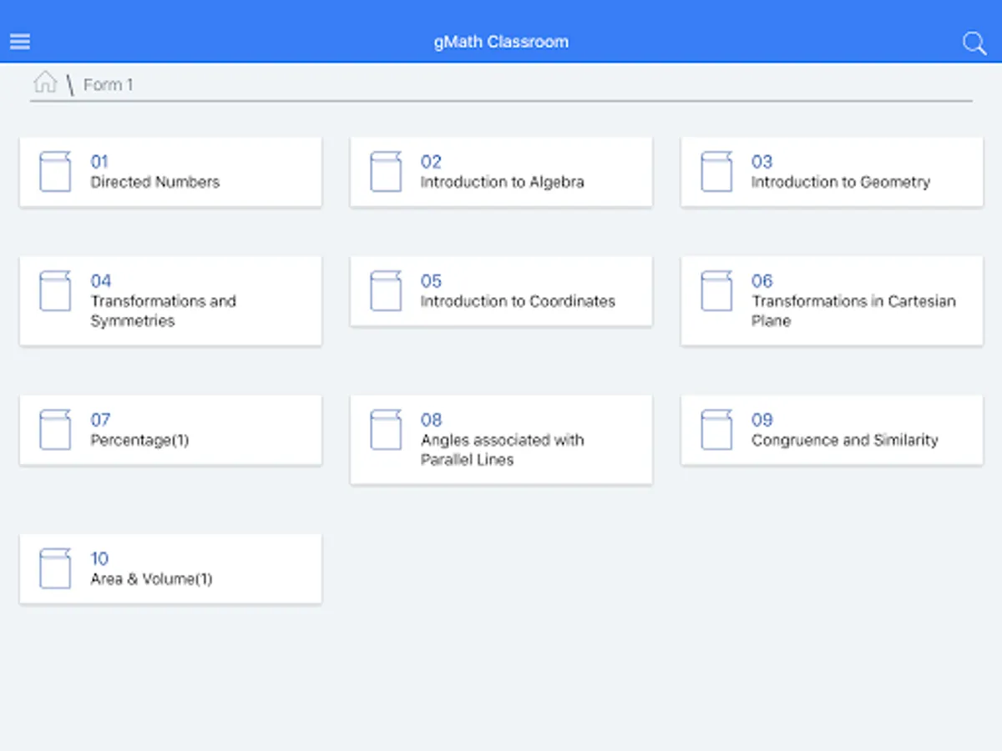Click book icon for Introduction to Coordinates

[x=386, y=290]
